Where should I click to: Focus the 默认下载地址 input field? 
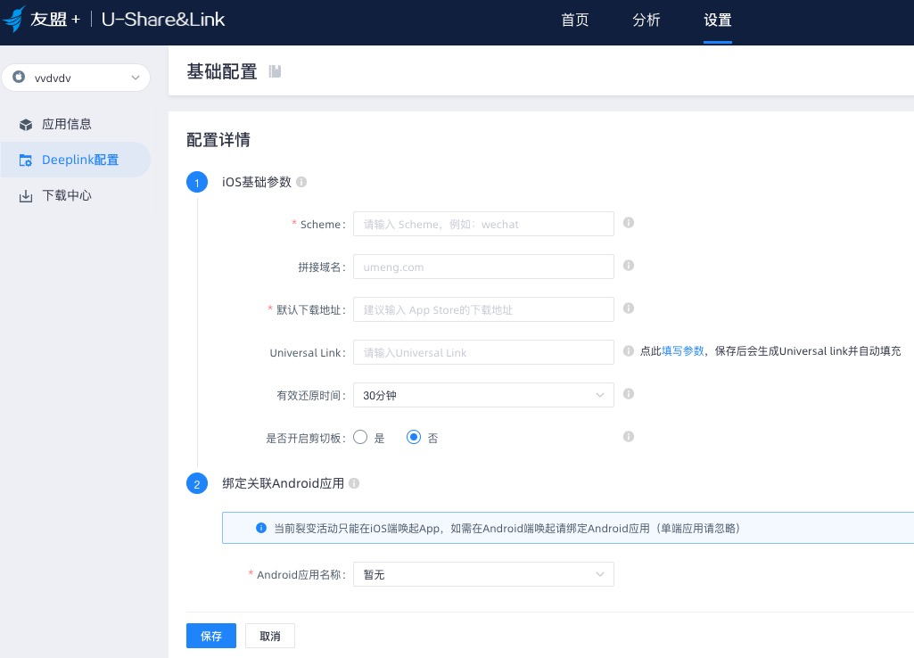(x=483, y=309)
